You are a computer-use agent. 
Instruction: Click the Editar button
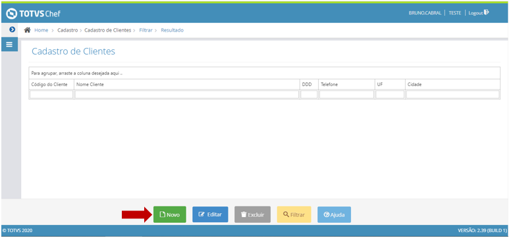(x=210, y=214)
